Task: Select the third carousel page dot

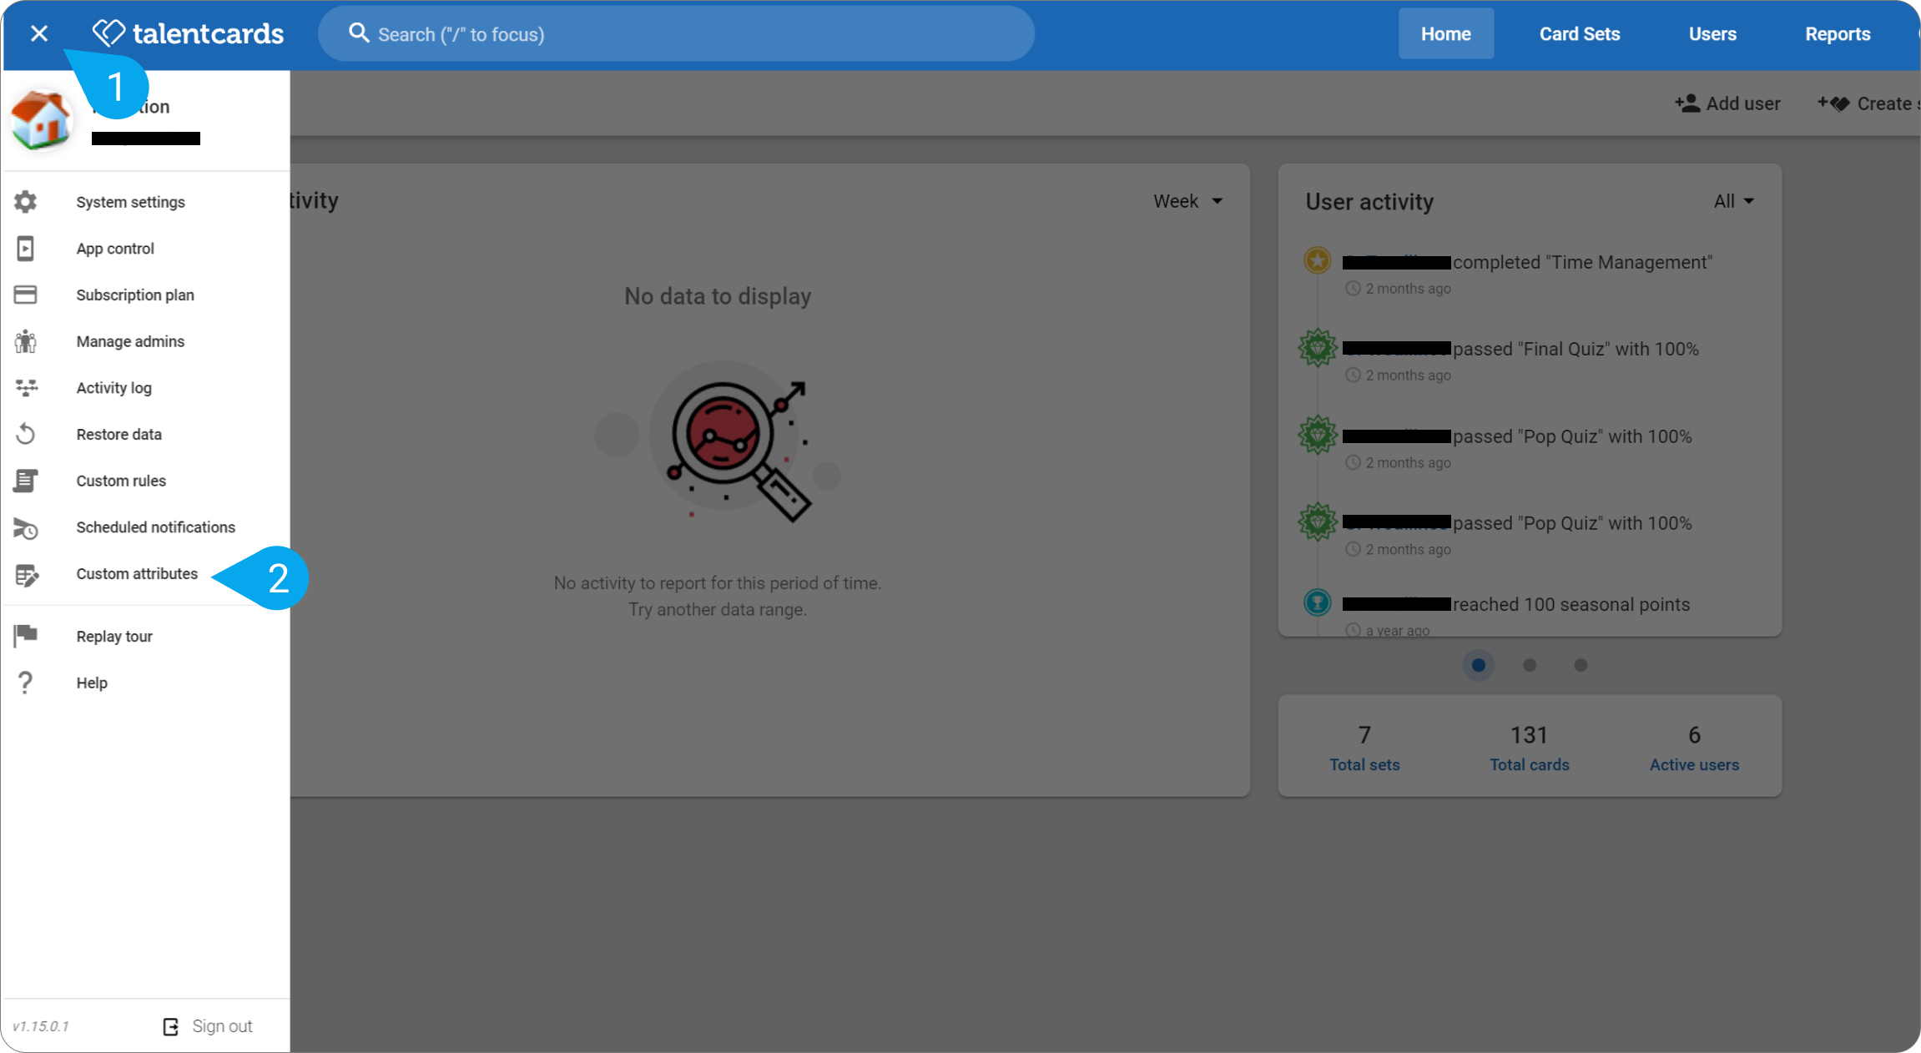Action: 1581,665
